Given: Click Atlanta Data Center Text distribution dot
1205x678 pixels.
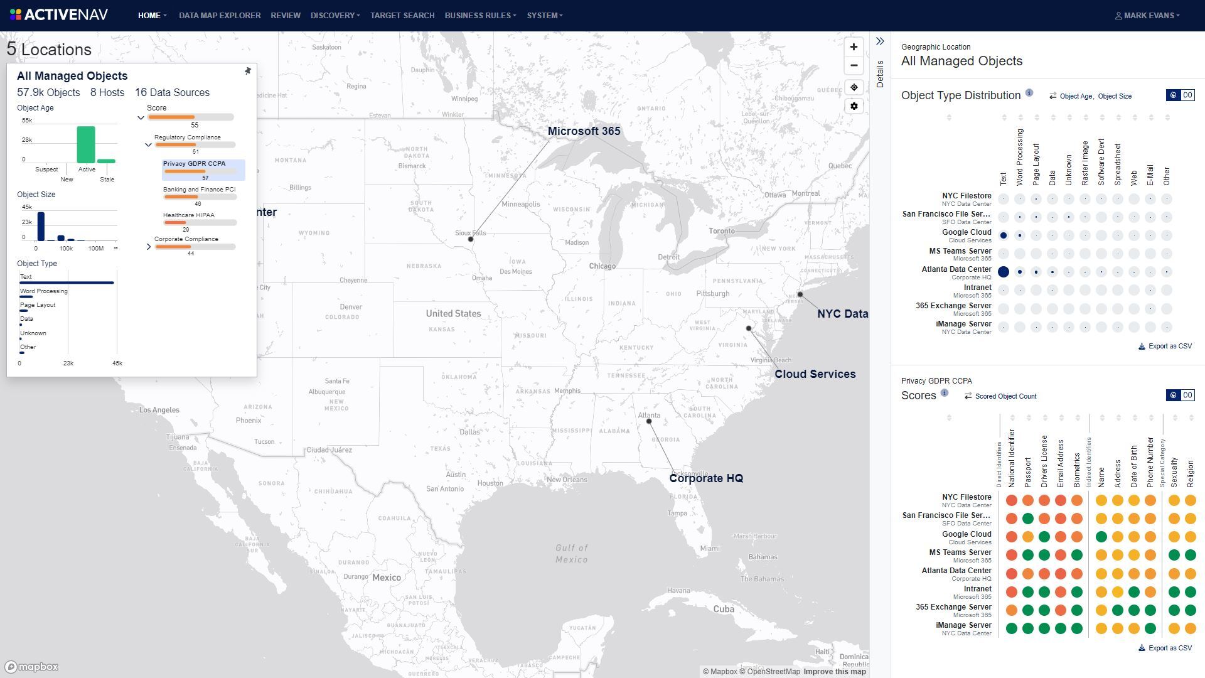Looking at the screenshot, I should coord(1004,272).
